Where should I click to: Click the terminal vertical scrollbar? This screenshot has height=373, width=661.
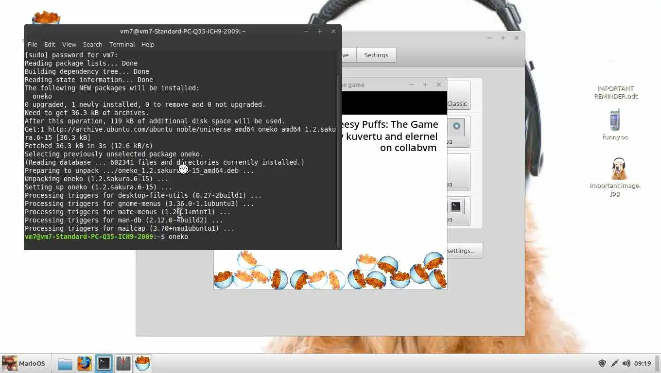[339, 160]
